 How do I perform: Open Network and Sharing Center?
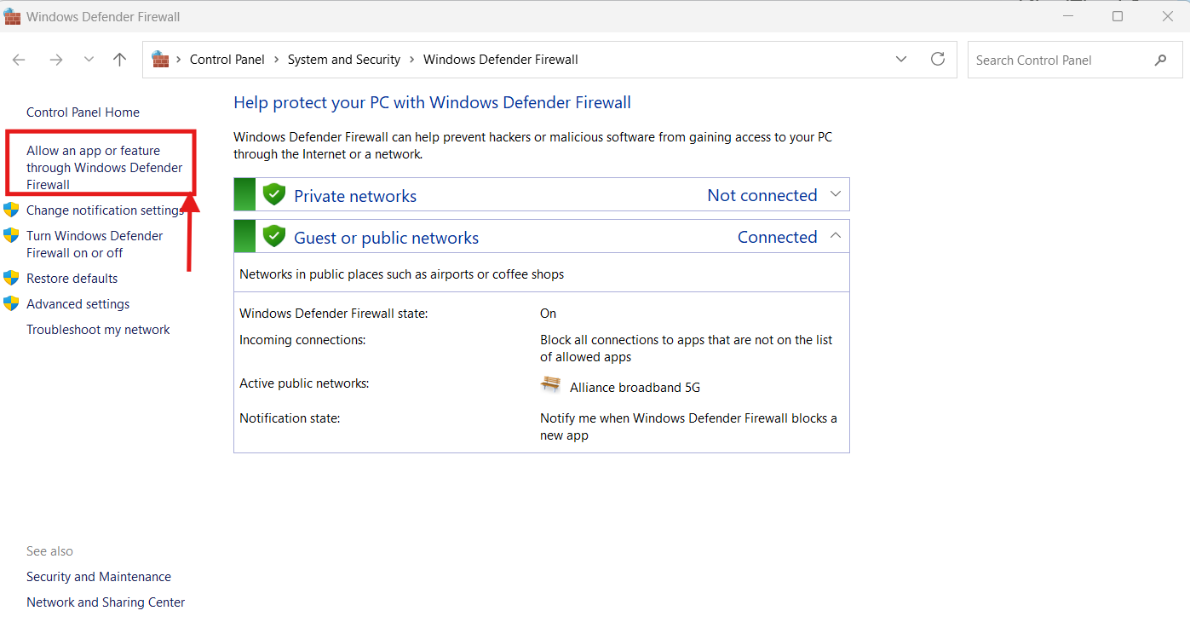106,602
